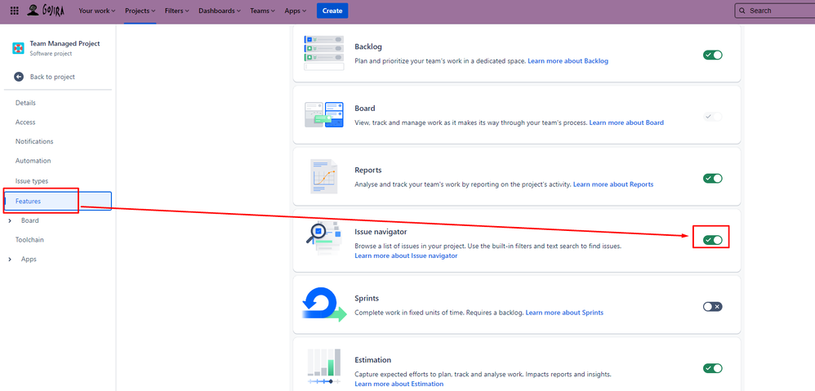Image resolution: width=815 pixels, height=391 pixels.
Task: Click the Estimation bar chart illustration
Action: 324,367
